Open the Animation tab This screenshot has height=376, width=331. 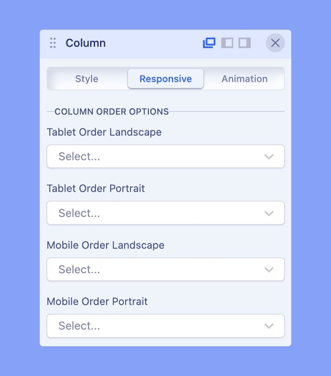244,79
